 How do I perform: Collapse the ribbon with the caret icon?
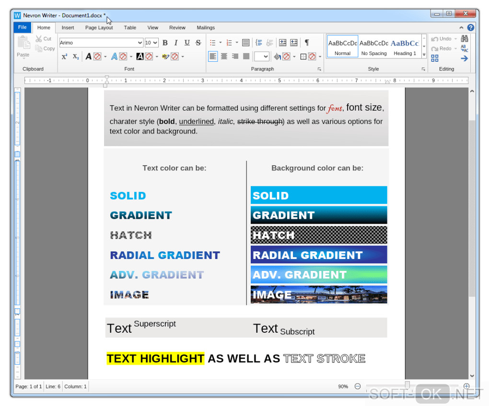pyautogui.click(x=461, y=28)
